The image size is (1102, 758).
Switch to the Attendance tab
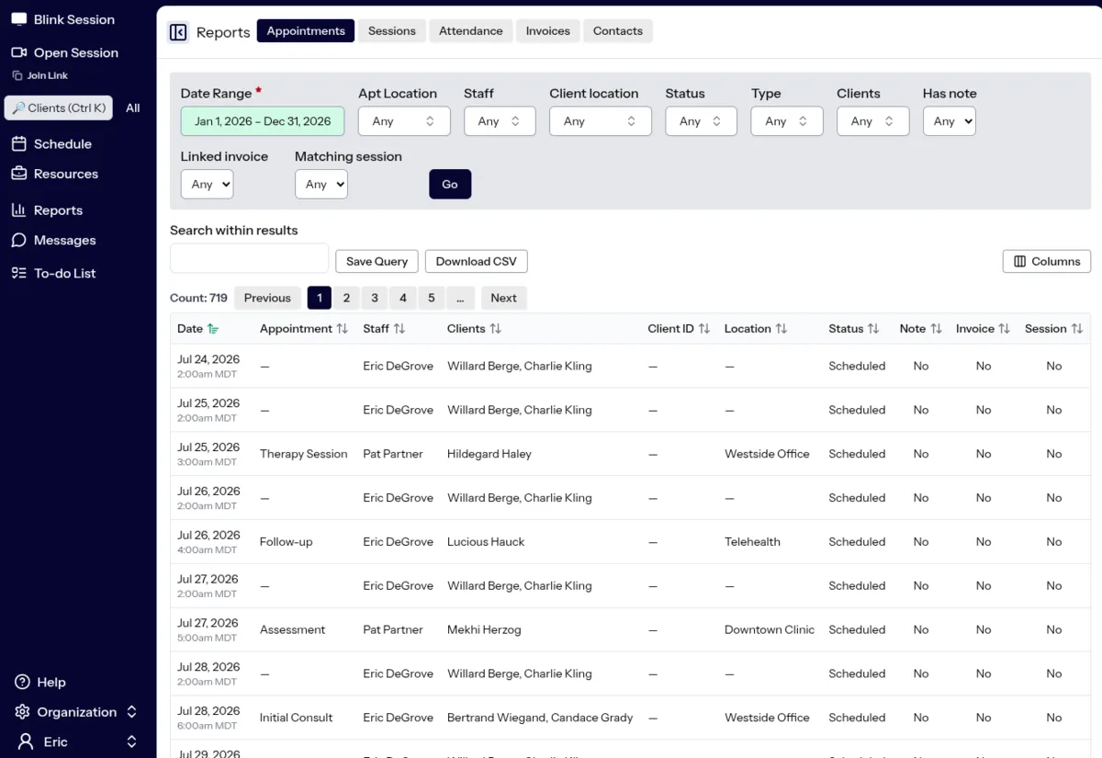pyautogui.click(x=471, y=31)
